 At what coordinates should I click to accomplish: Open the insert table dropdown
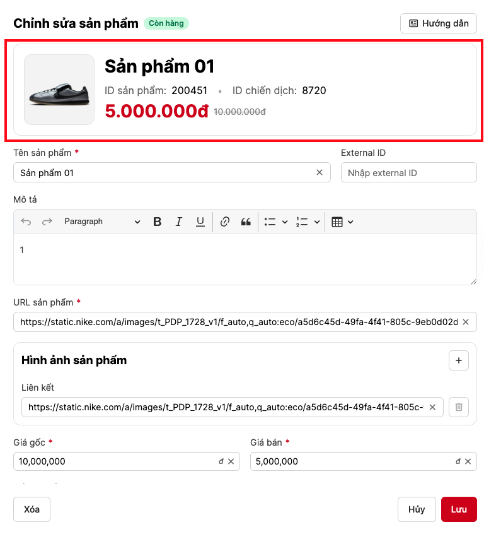click(x=350, y=222)
